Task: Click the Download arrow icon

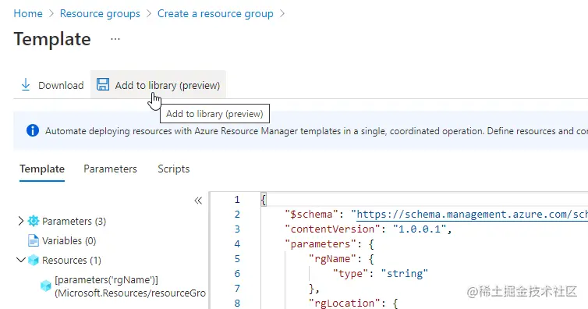Action: tap(26, 85)
